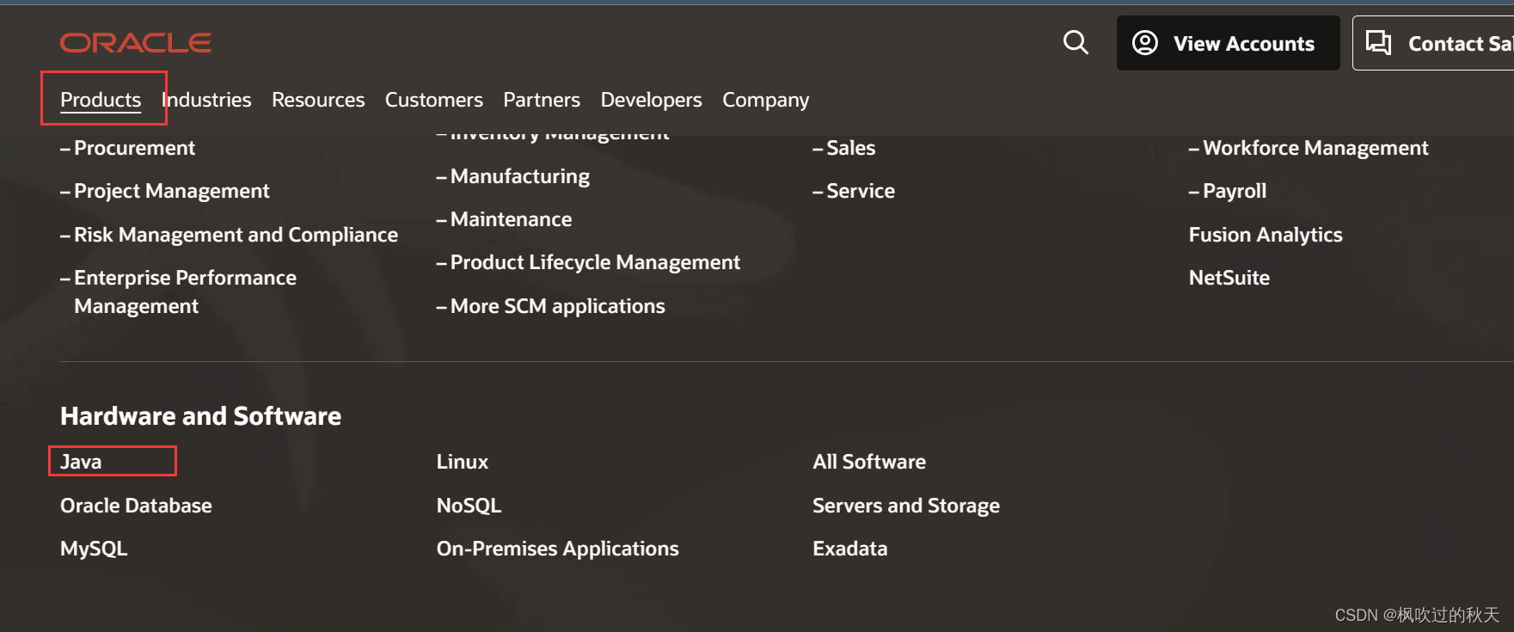This screenshot has width=1514, height=632.
Task: Open the Customers menu
Action: click(x=434, y=100)
